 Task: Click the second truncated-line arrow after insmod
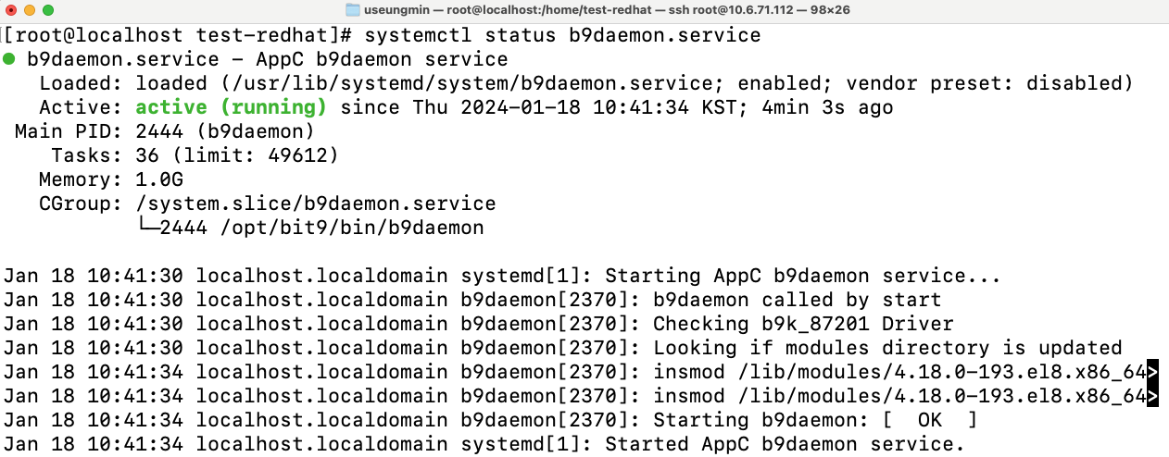point(1152,396)
